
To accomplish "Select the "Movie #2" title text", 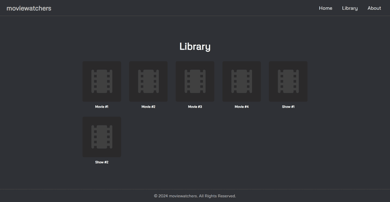I will pos(148,107).
